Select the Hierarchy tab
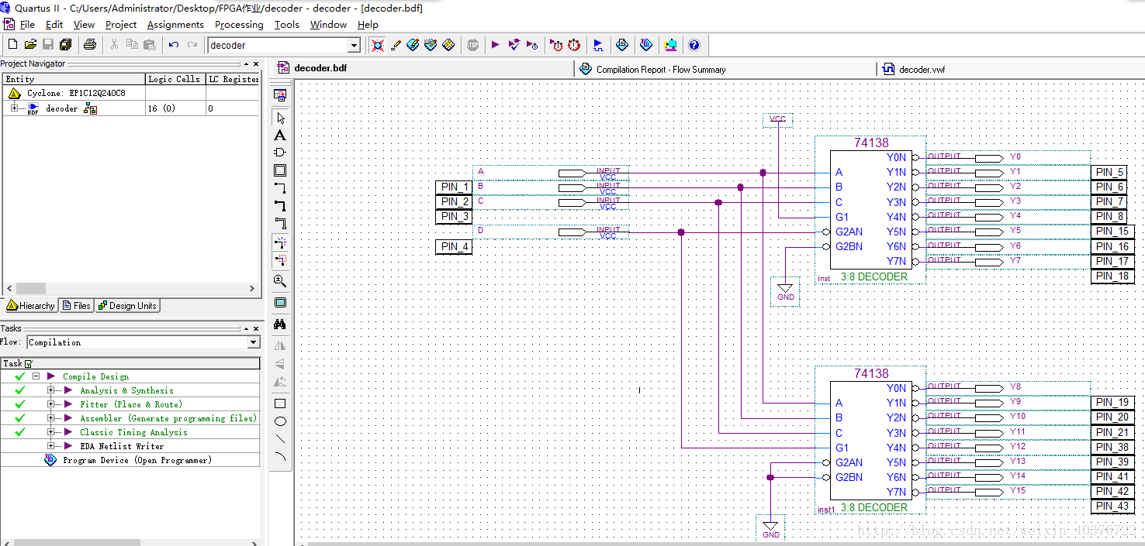Viewport: 1145px width, 546px height. click(x=30, y=306)
